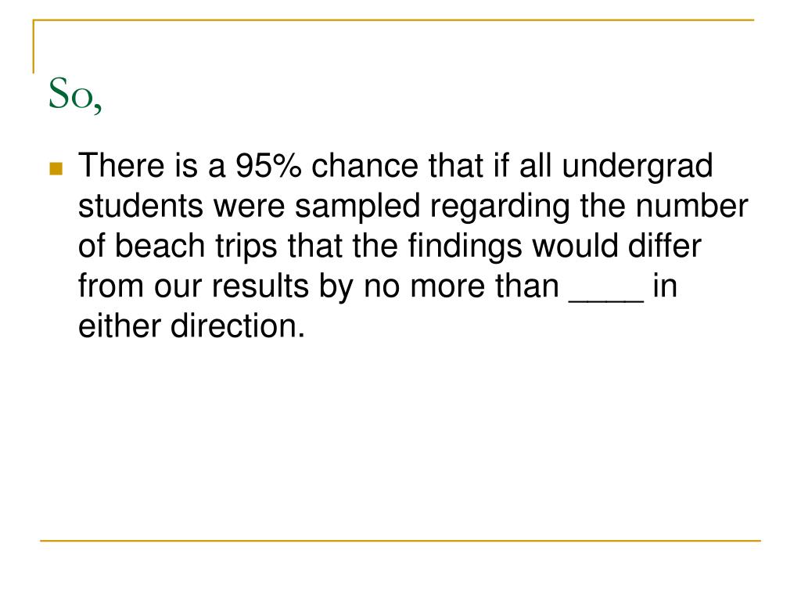The image size is (801, 601).
Task: Click the word "trips" in the third line
Action: pos(246,248)
